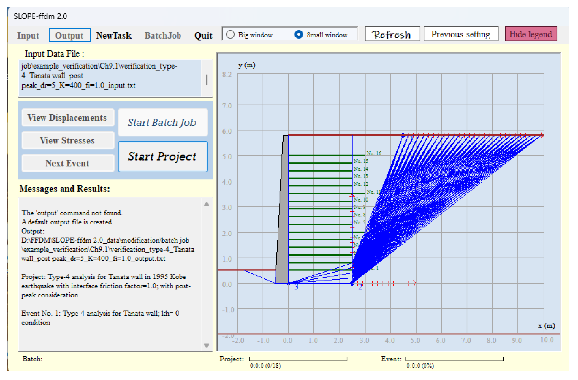Open the NewTask menu
This screenshot has width=578, height=380.
coord(114,35)
